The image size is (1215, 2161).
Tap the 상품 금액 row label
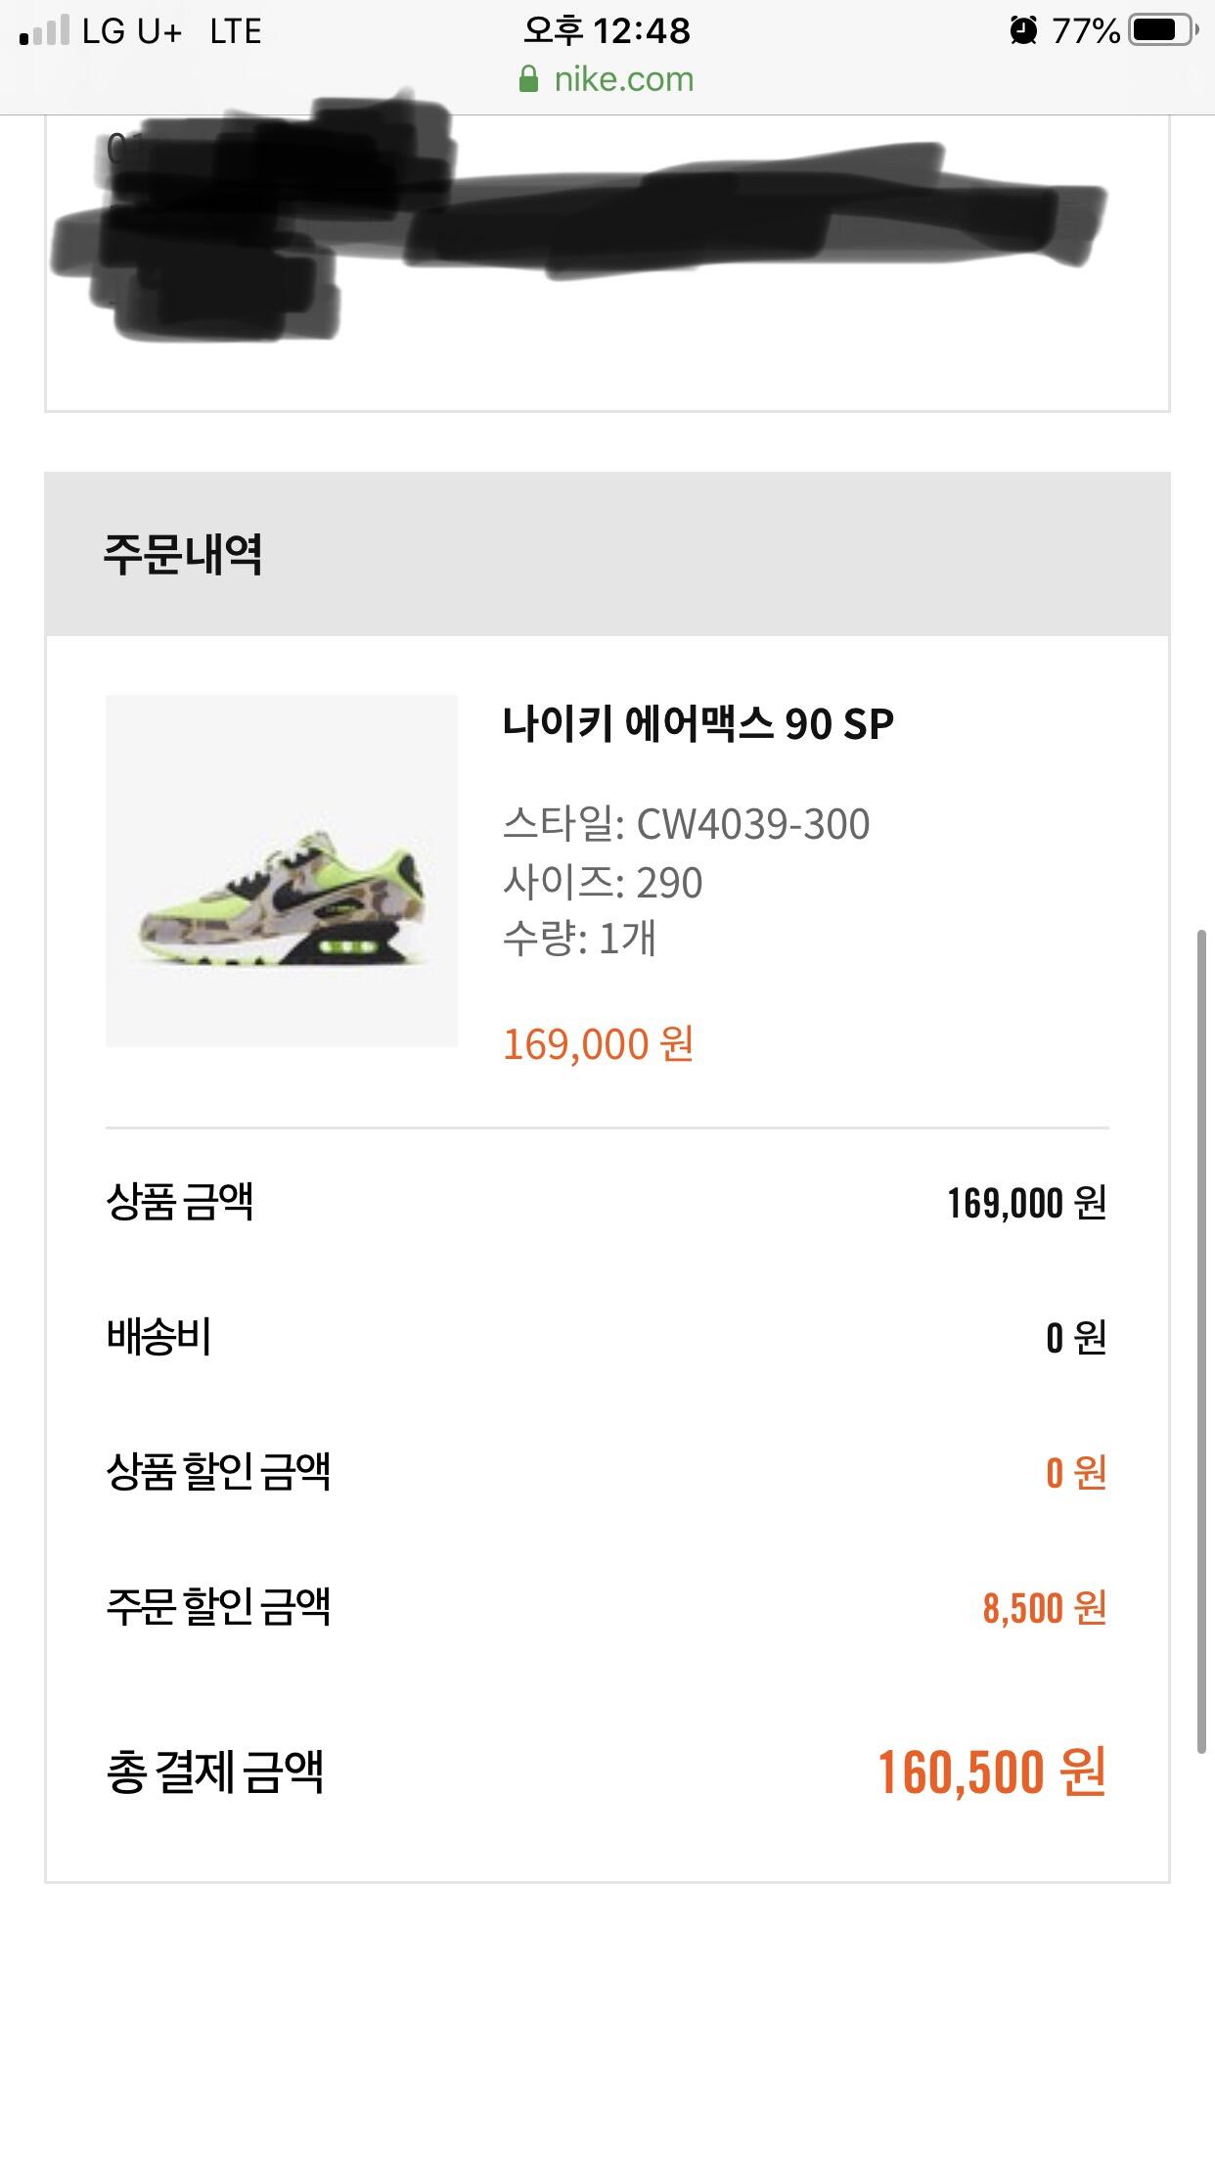[x=180, y=1202]
